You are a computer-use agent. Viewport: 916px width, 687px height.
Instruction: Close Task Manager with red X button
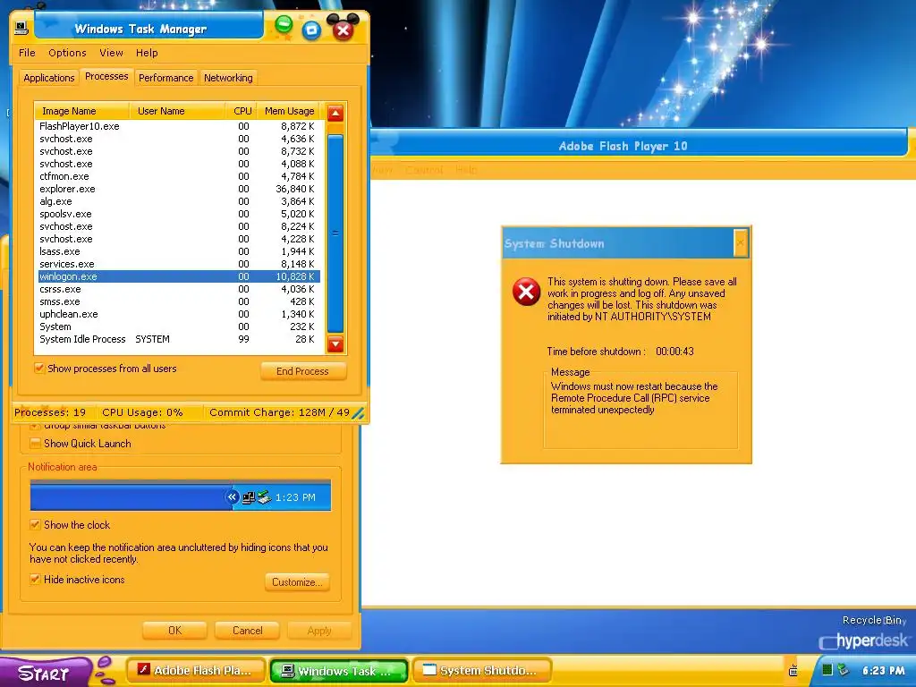[x=343, y=30]
